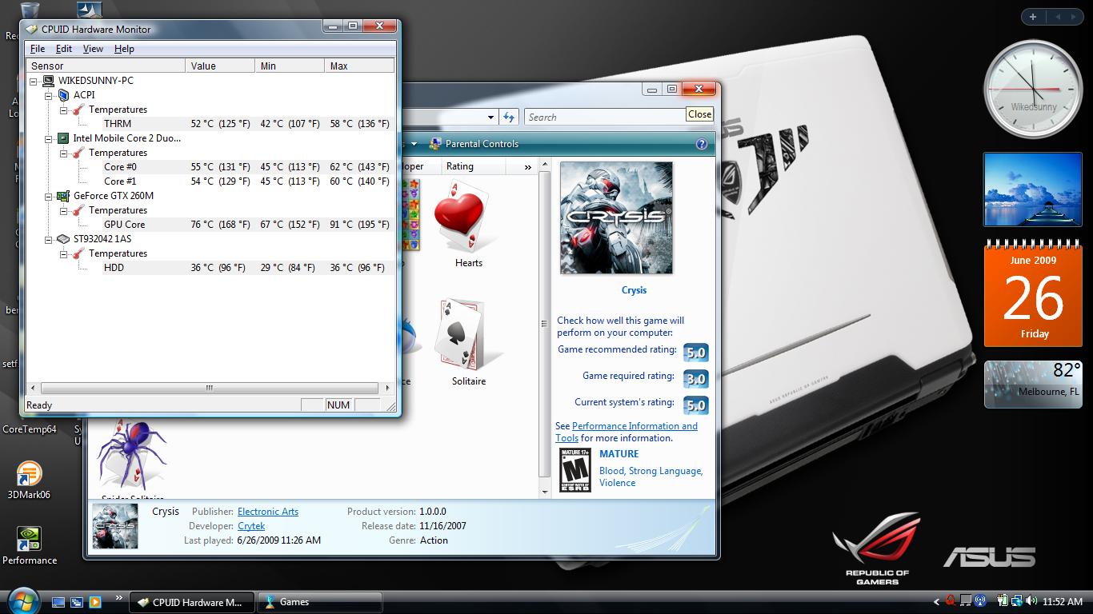Click the thermometer icon under ACPI
This screenshot has height=614, width=1093.
[x=78, y=110]
